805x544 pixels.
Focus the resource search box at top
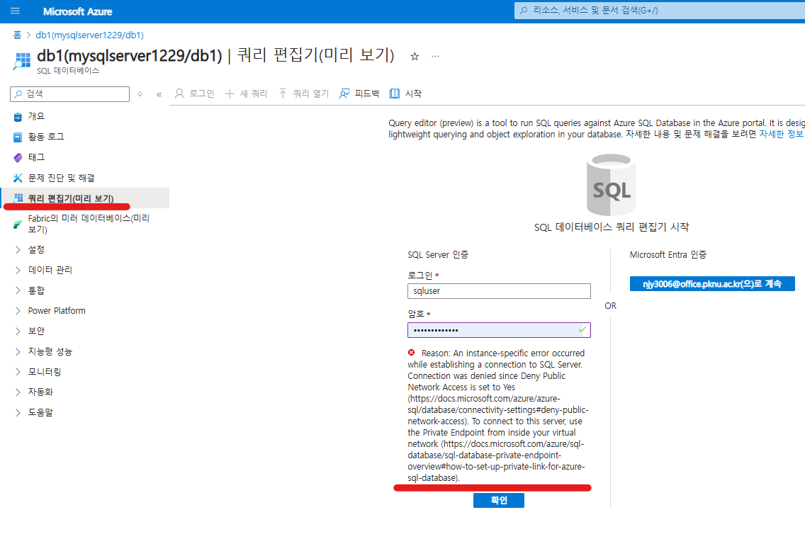click(x=659, y=10)
